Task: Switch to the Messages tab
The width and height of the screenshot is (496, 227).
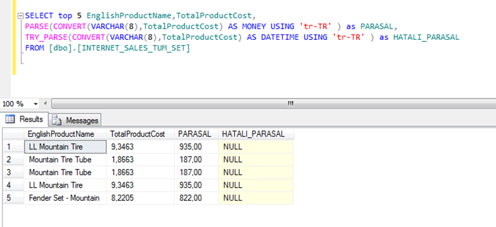Action: 76,120
